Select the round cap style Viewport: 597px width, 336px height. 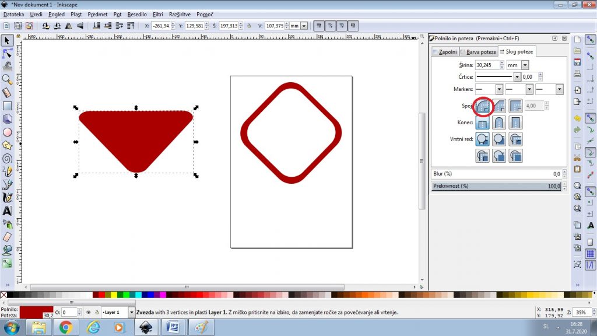click(x=499, y=123)
